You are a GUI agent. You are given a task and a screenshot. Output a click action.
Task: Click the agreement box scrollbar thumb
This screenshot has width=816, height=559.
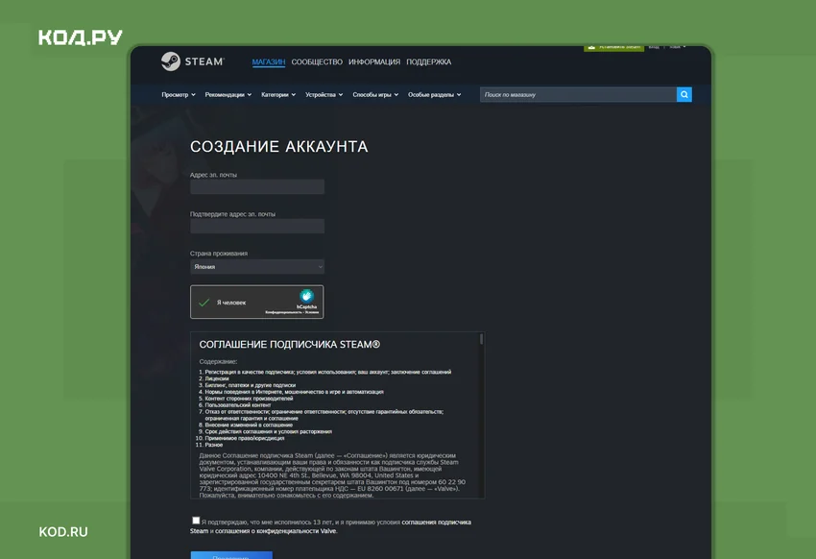pos(481,339)
